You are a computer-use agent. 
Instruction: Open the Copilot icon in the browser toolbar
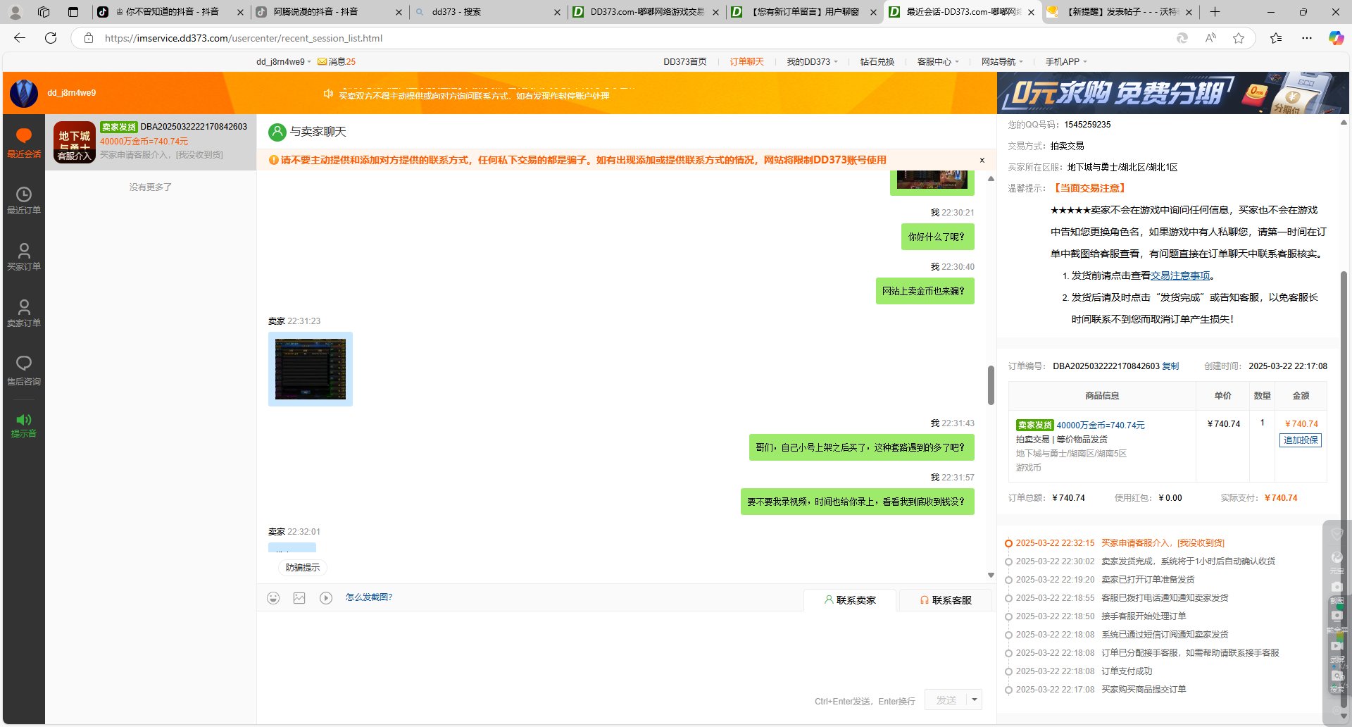click(x=1336, y=38)
